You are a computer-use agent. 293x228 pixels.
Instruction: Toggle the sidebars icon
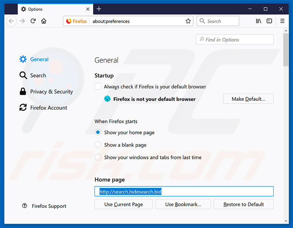(x=269, y=21)
